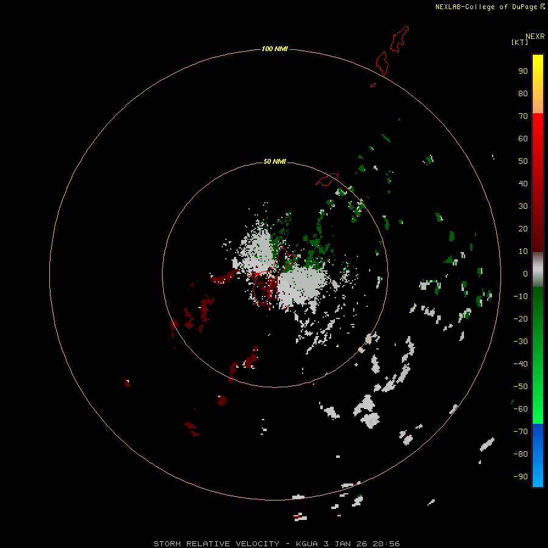Select the -10 knot scale label

click(521, 297)
